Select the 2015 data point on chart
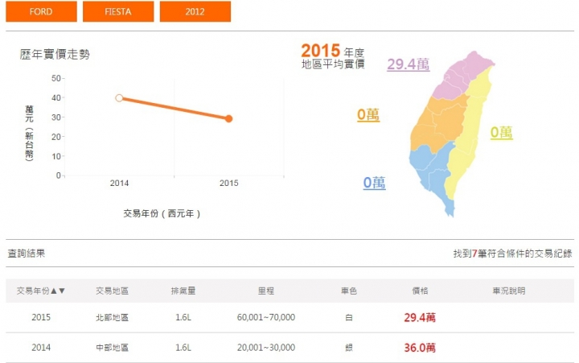Viewport: 579px width, 363px height. click(229, 118)
